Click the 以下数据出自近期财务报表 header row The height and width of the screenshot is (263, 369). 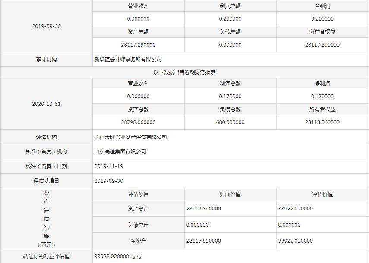coord(184,72)
